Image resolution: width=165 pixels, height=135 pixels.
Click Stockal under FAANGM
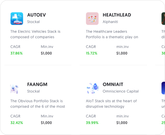pyautogui.click(x=33, y=91)
